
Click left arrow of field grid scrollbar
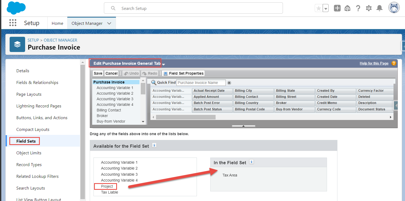point(153,117)
